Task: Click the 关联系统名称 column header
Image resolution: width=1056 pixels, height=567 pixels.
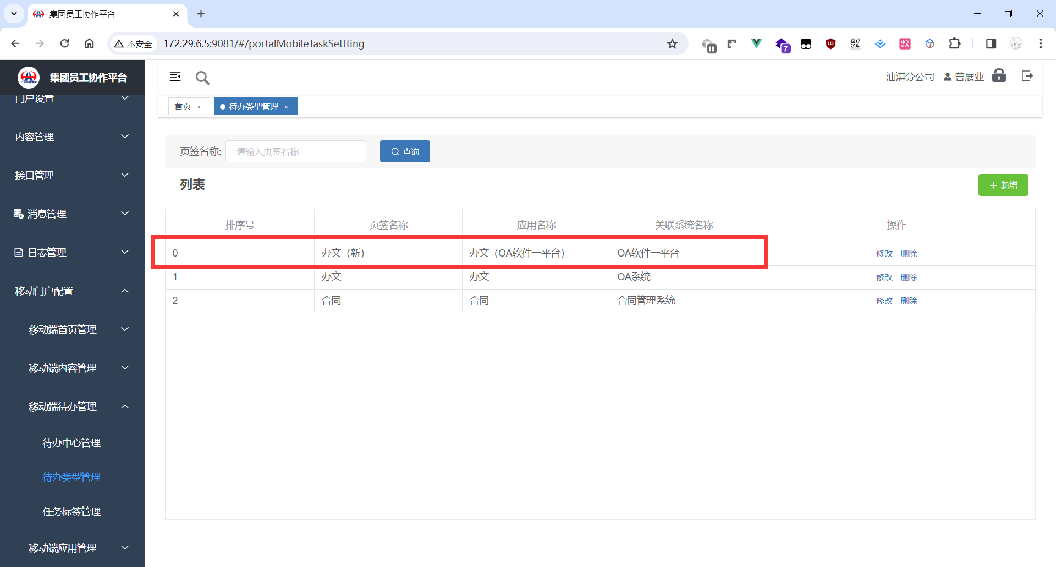Action: [x=684, y=225]
